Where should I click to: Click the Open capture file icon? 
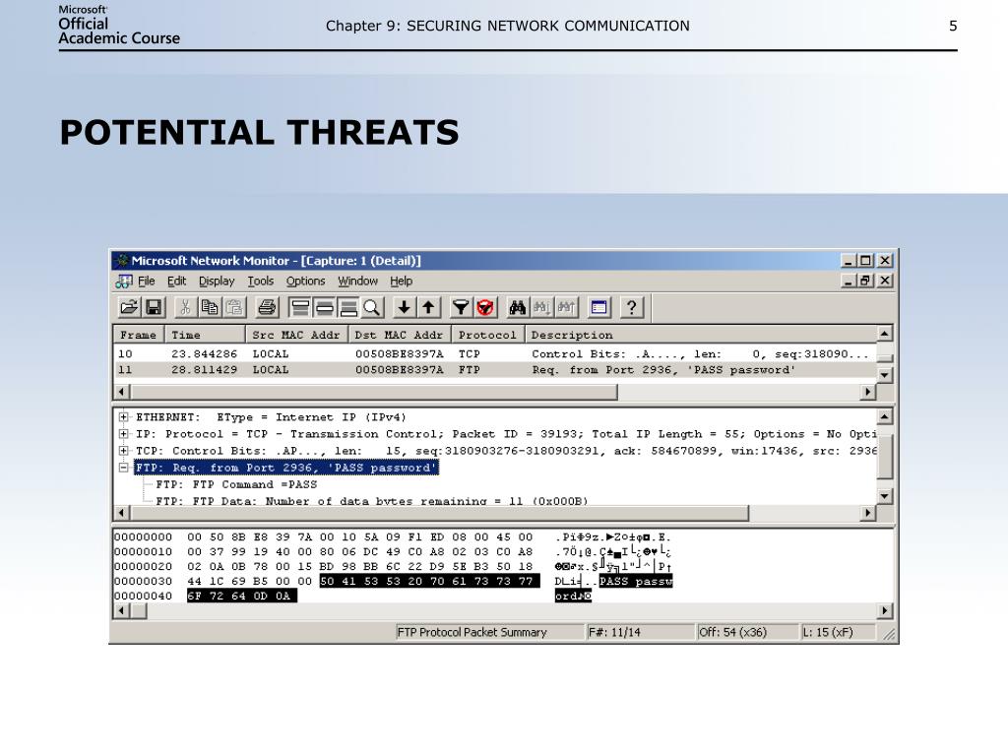click(129, 308)
